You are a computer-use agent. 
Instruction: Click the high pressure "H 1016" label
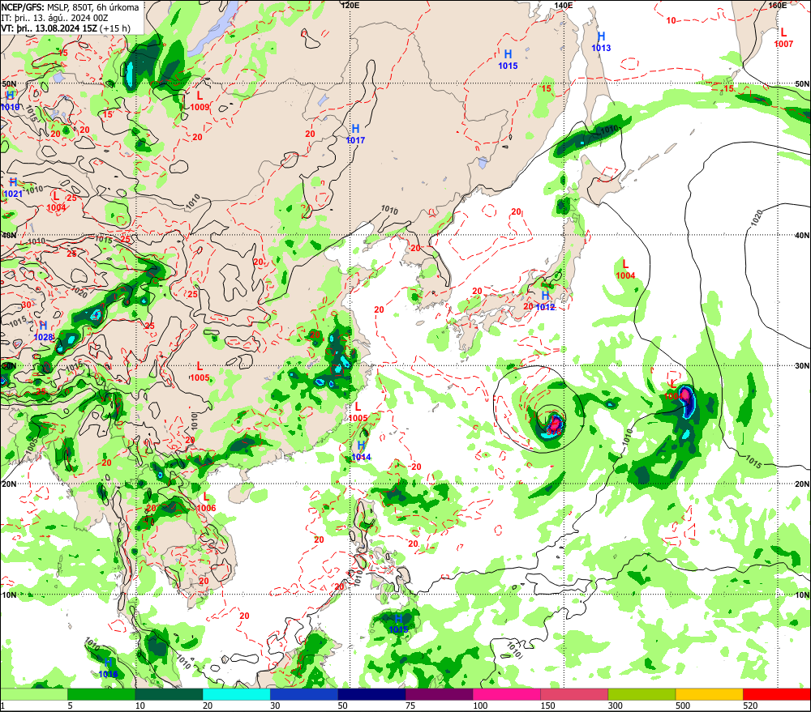tap(108, 668)
